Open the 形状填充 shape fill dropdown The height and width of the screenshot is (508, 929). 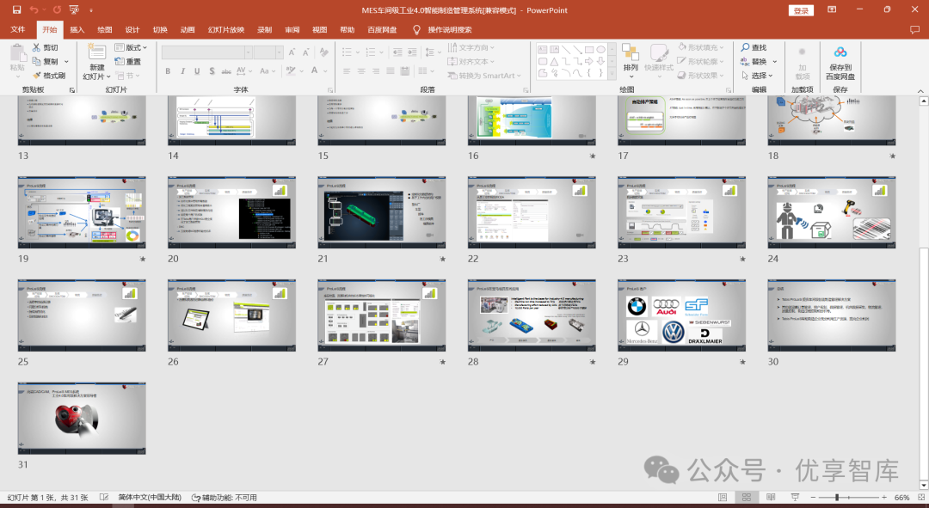tap(701, 47)
